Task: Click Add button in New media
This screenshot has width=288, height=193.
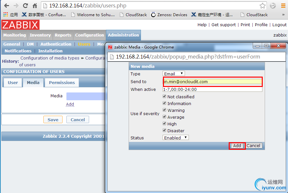Action: point(237,146)
